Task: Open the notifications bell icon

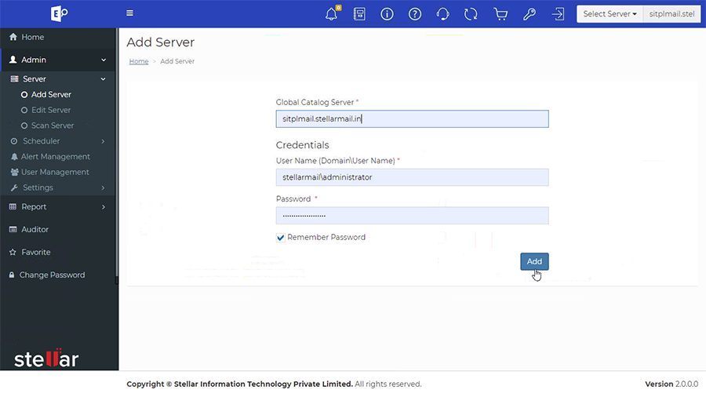Action: [x=332, y=13]
